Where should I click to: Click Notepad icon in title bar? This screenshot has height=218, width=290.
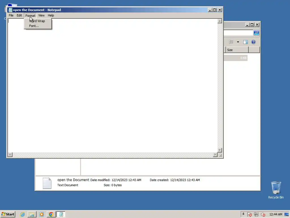(x=10, y=10)
